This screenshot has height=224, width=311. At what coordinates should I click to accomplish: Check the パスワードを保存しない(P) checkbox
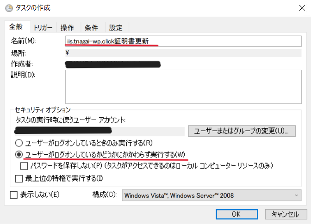pyautogui.click(x=25, y=165)
